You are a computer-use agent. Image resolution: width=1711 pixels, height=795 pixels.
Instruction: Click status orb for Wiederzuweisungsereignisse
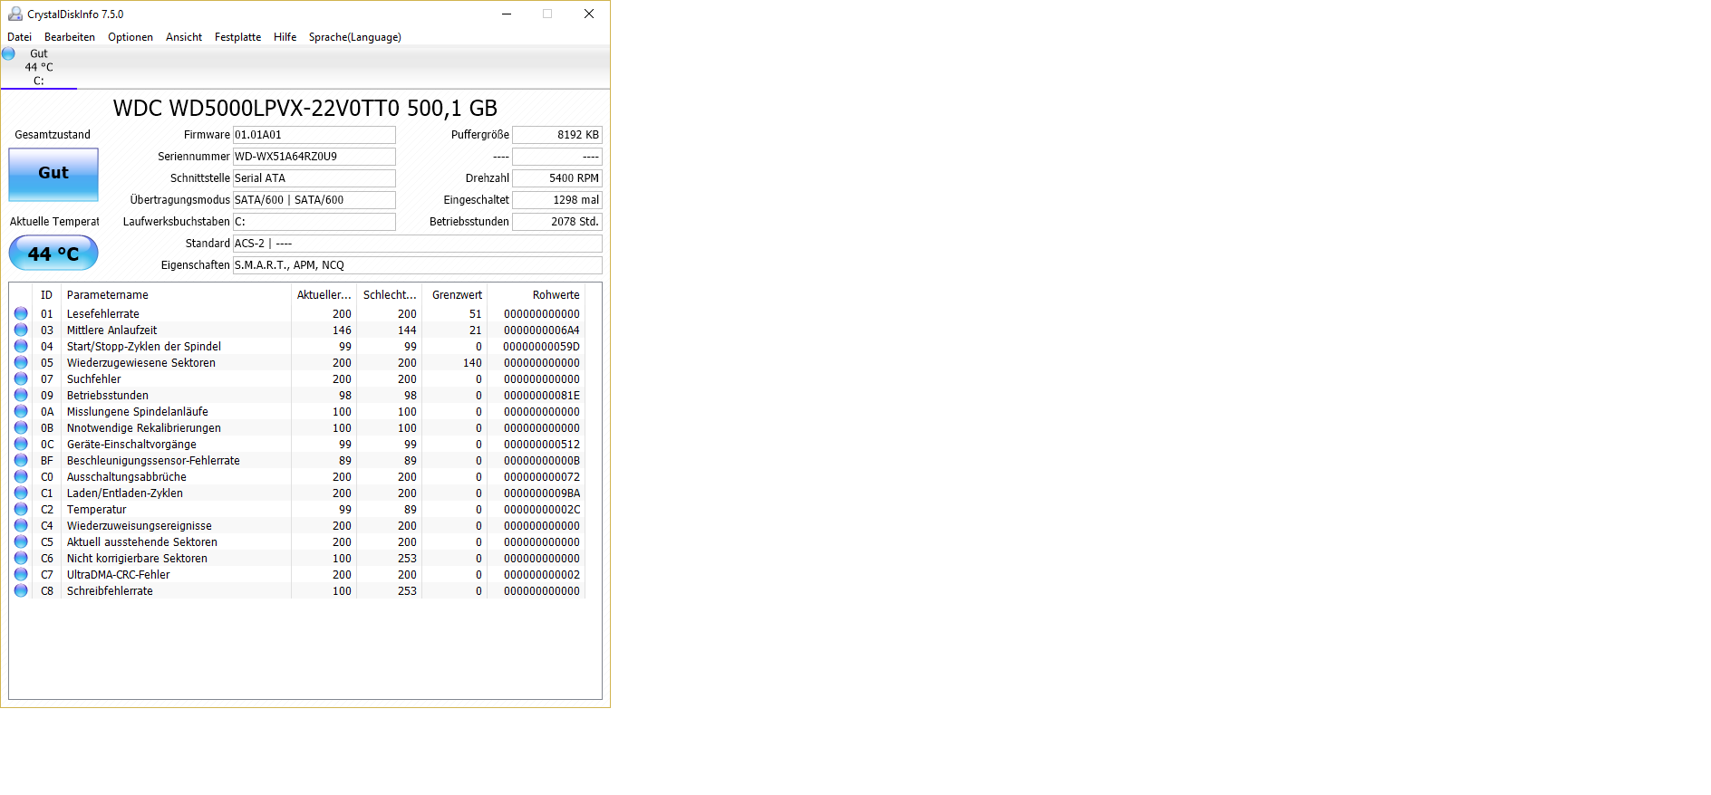(21, 525)
